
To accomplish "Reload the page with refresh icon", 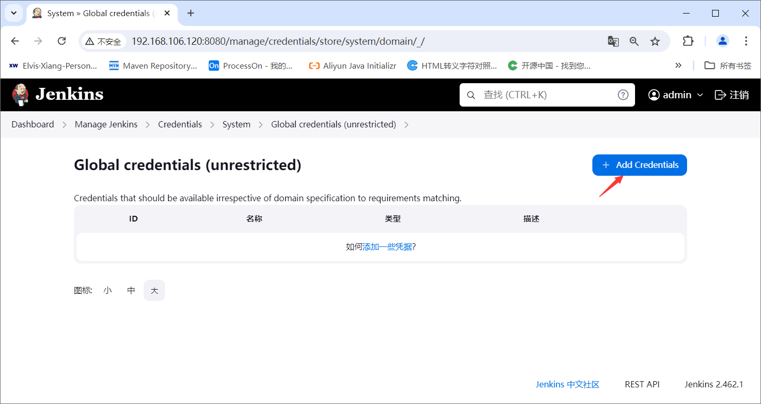I will coord(61,41).
